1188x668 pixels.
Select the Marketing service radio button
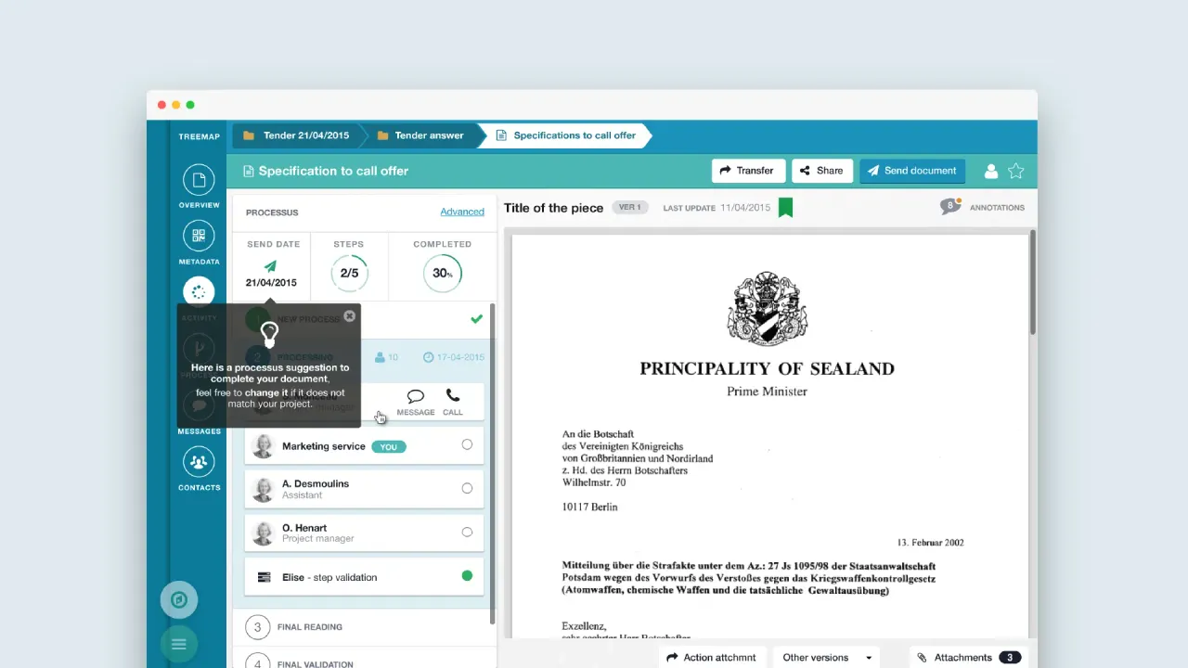tap(467, 445)
